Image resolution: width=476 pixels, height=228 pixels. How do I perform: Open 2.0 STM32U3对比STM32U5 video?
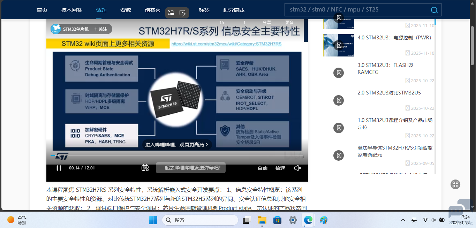tap(389, 93)
